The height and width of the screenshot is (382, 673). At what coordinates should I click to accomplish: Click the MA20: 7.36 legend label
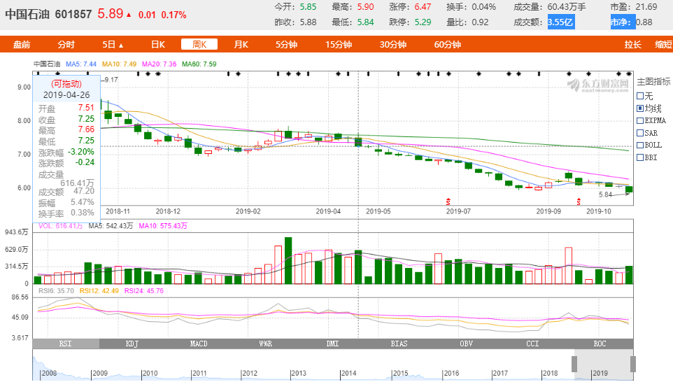click(x=160, y=64)
